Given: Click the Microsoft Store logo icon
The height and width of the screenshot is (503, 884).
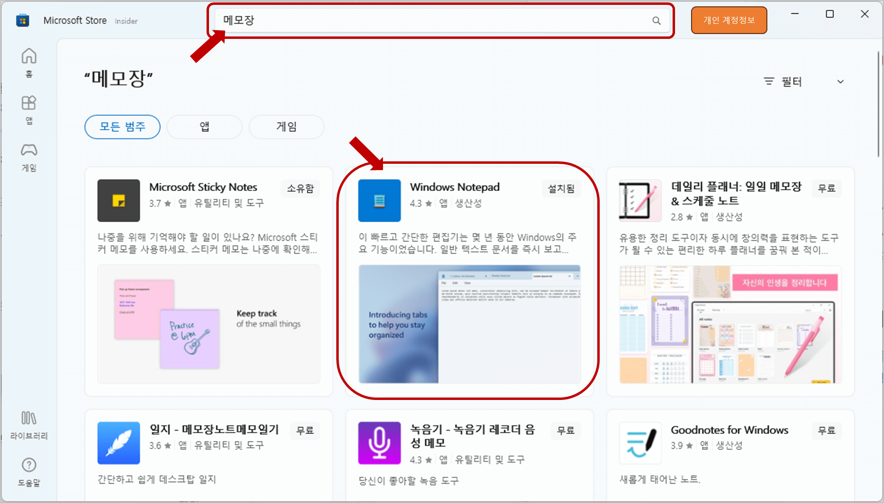Looking at the screenshot, I should click(x=23, y=20).
